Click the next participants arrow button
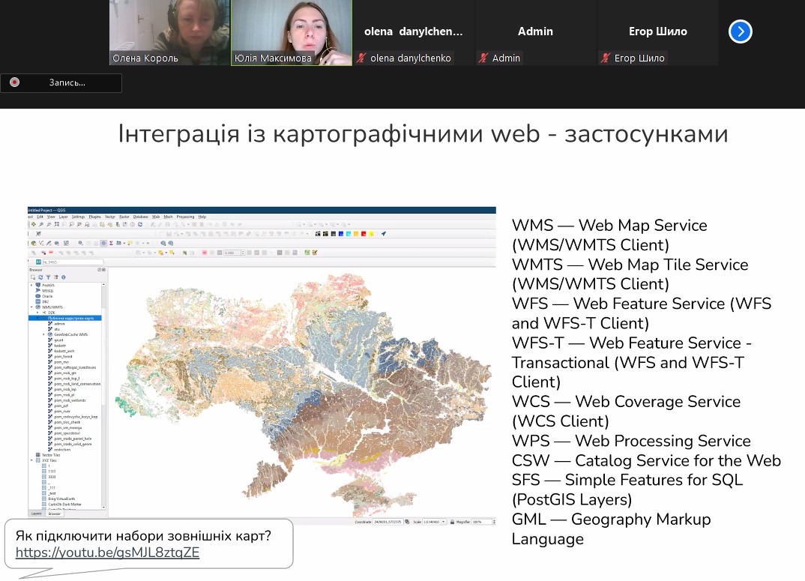 [740, 31]
